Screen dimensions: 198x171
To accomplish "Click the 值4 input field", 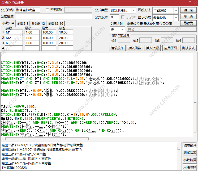I will 188,40.
